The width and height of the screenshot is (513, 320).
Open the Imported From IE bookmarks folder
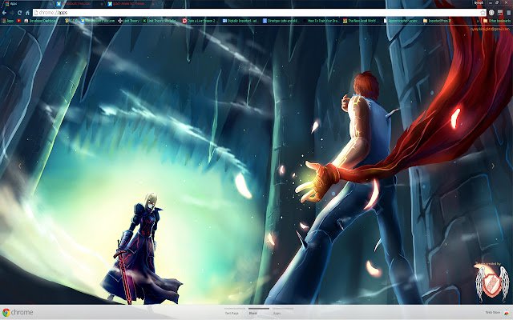tap(437, 21)
